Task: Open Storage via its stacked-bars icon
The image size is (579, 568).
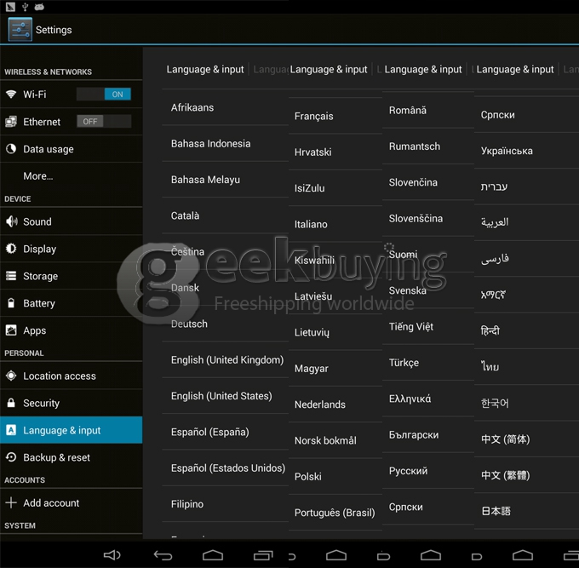Action: coord(11,276)
